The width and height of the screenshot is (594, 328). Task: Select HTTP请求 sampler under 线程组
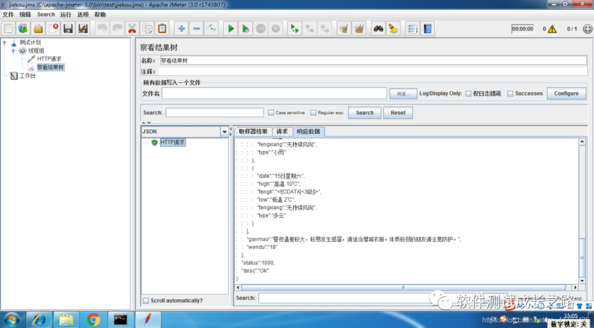(x=49, y=59)
